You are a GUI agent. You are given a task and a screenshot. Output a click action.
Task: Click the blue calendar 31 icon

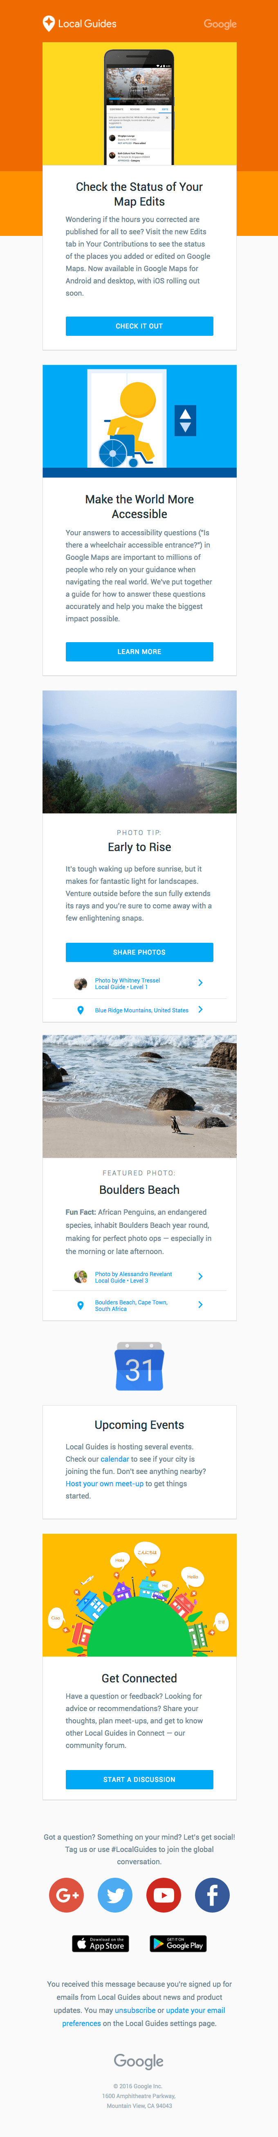(139, 1366)
